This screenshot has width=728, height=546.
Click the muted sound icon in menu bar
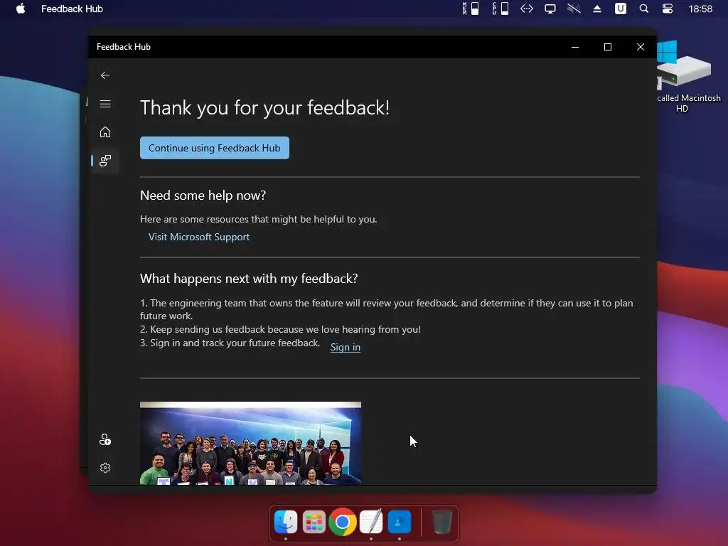tap(574, 9)
